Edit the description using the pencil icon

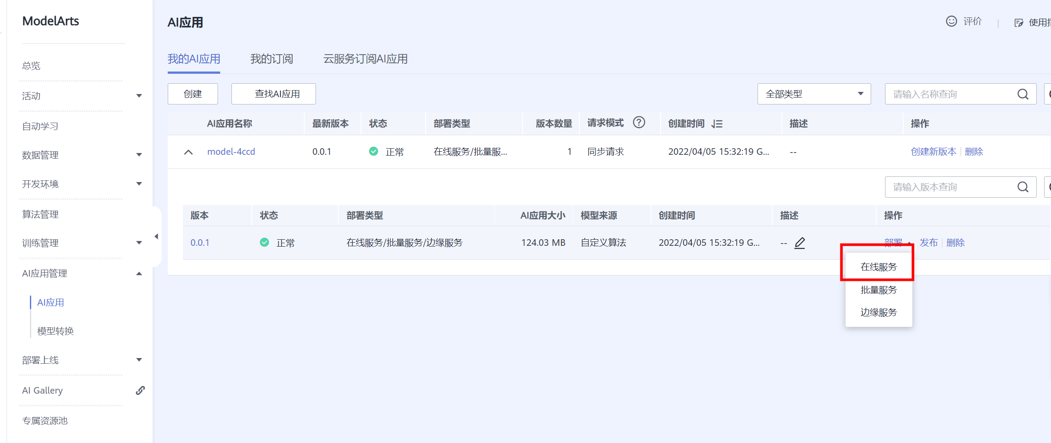(800, 243)
